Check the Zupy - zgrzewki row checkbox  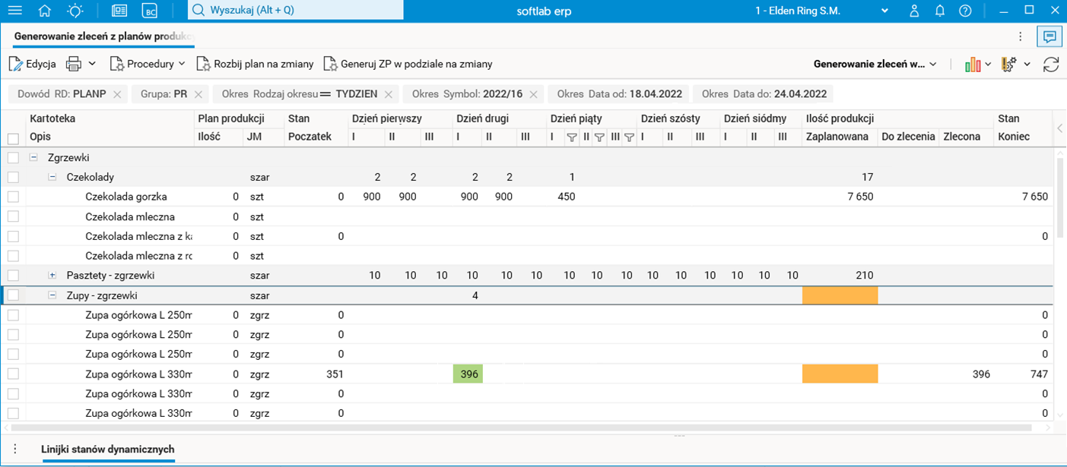pos(13,295)
